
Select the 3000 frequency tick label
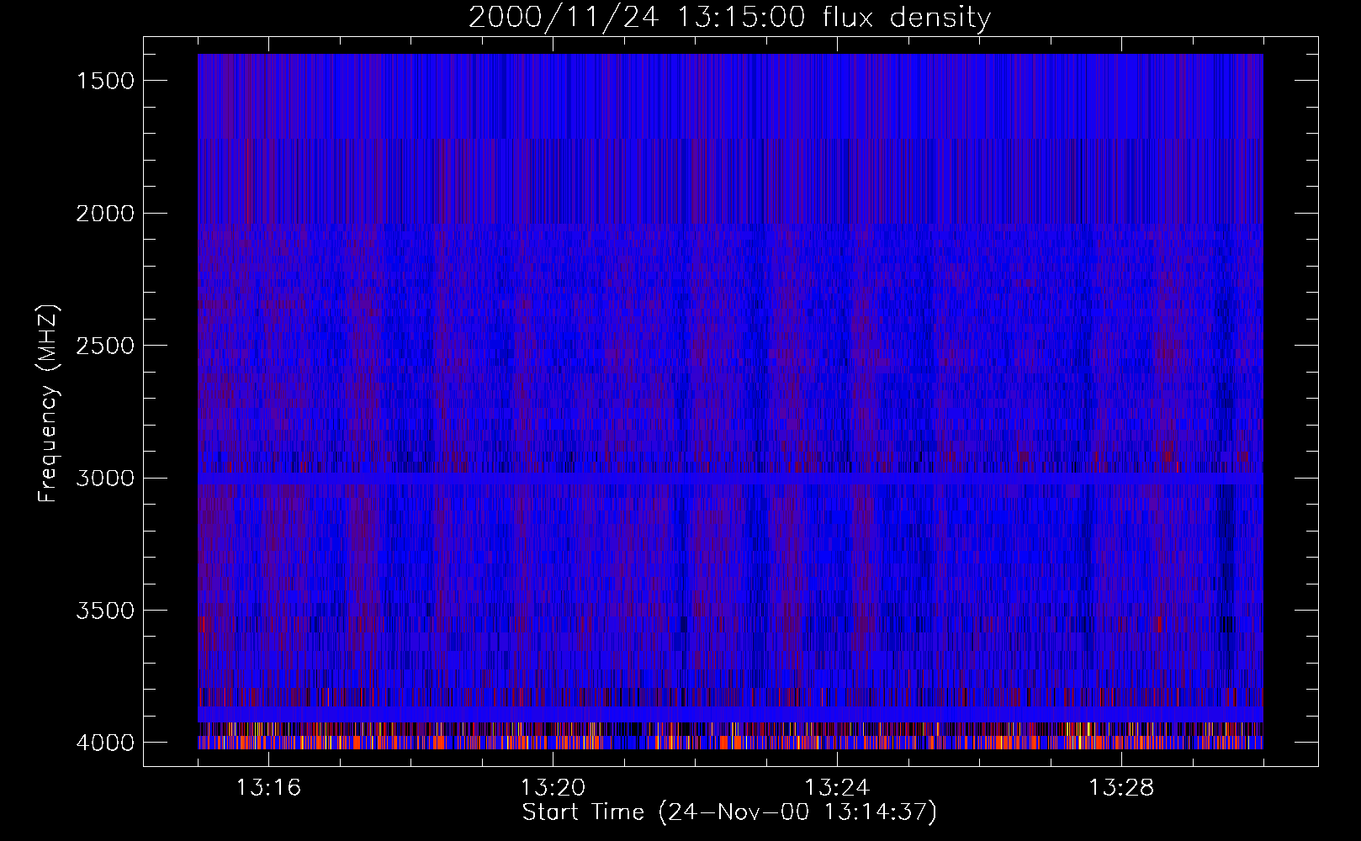pos(105,479)
